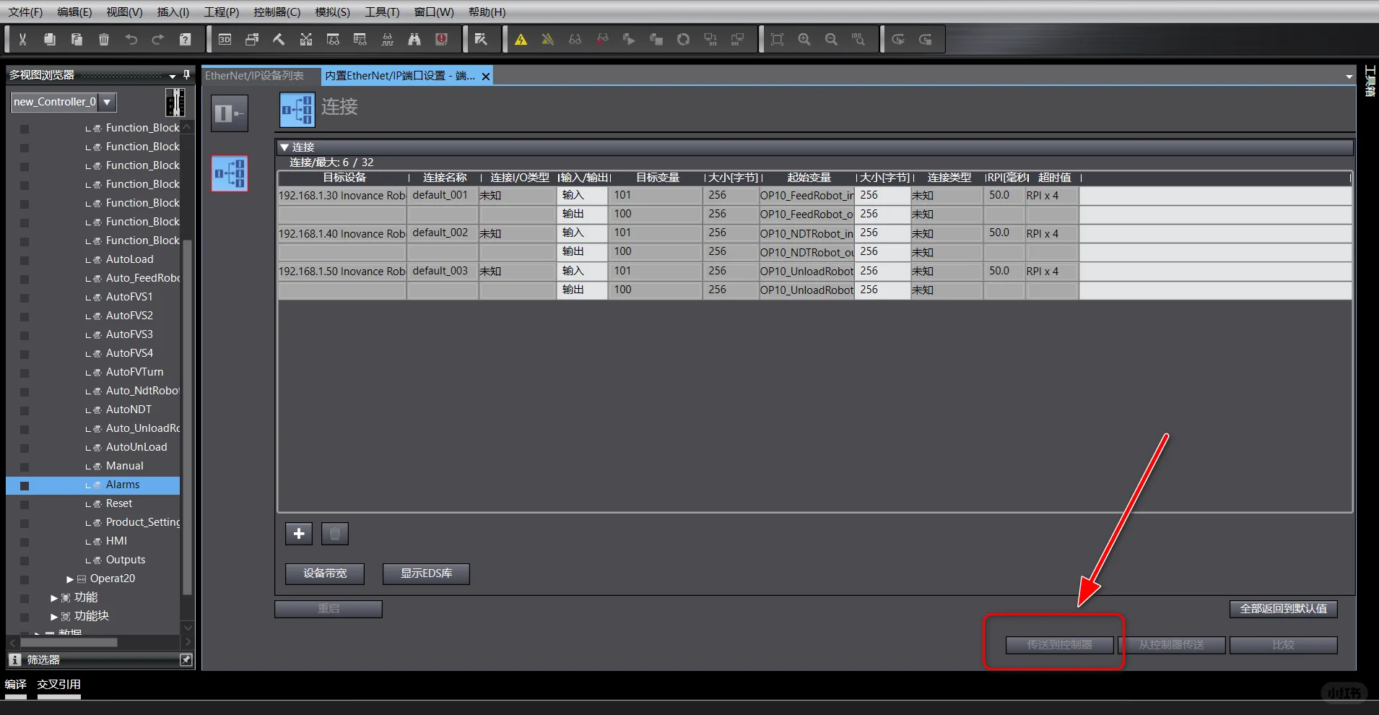Open the tab list dropdown arrow

[1349, 76]
